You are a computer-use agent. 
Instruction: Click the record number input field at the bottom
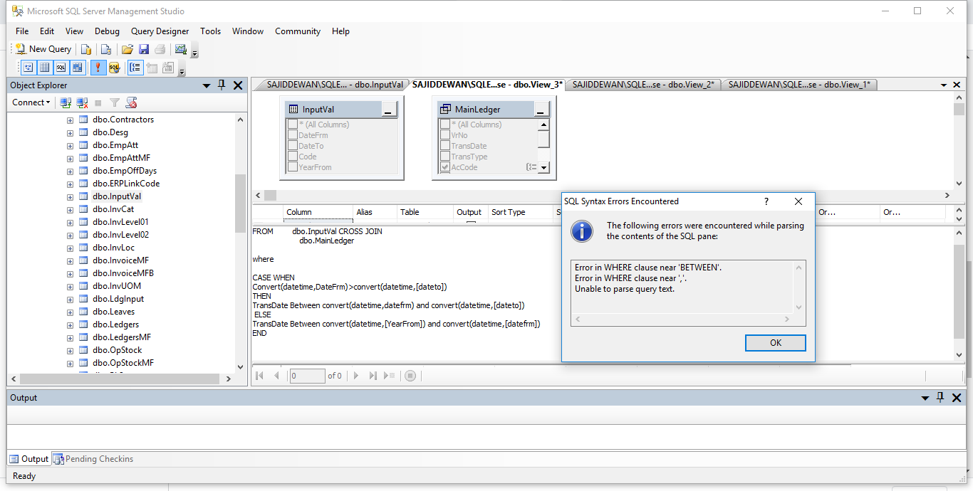tap(307, 376)
